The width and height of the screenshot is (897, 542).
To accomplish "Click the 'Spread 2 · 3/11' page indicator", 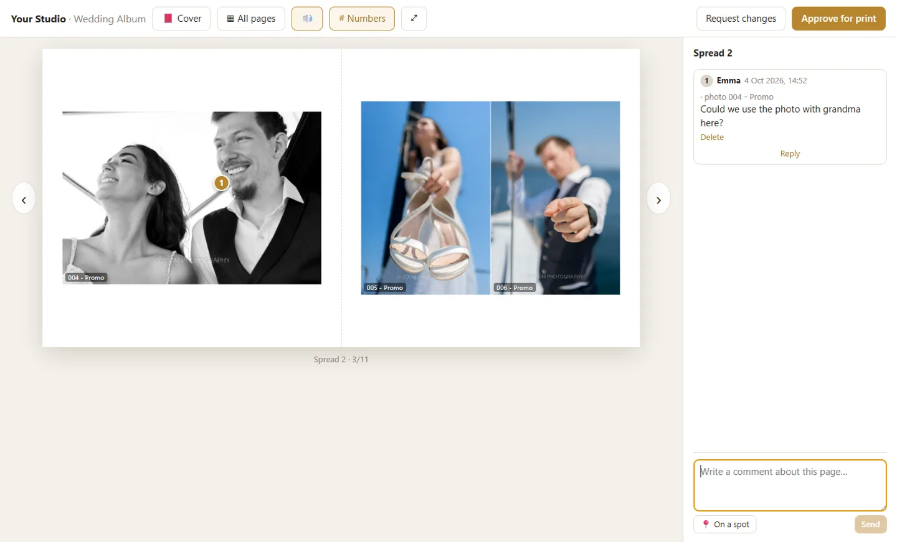I will (x=341, y=360).
